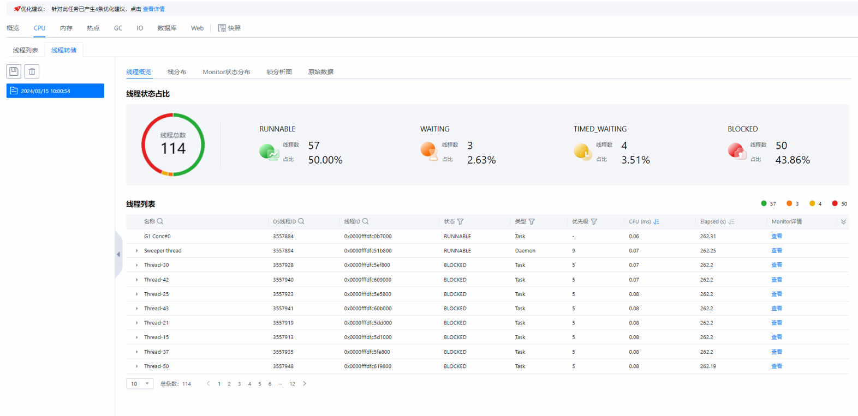Go to page 5 of thread list

click(260, 384)
